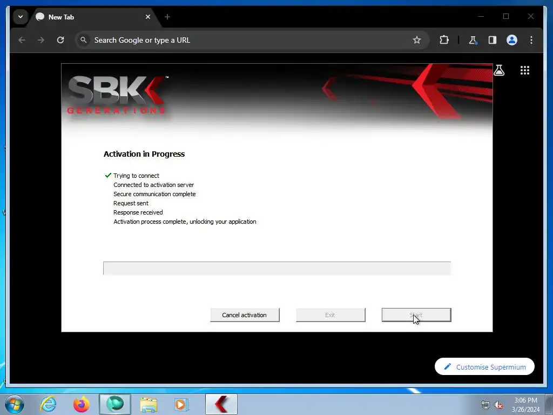The height and width of the screenshot is (415, 553).
Task: Launch Firefox from the taskbar
Action: [x=82, y=404]
